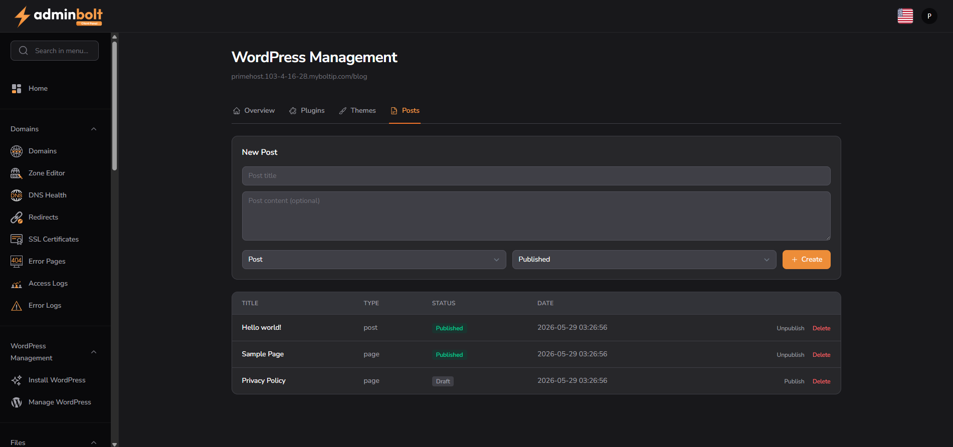Screen dimensions: 953x447
Task: Click the Themes tab brush icon
Action: pos(343,111)
